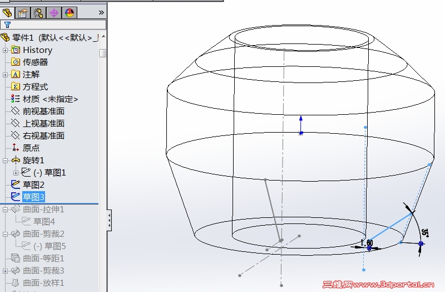Click the filter funnel icon
This screenshot has width=445, height=292.
click(7, 25)
